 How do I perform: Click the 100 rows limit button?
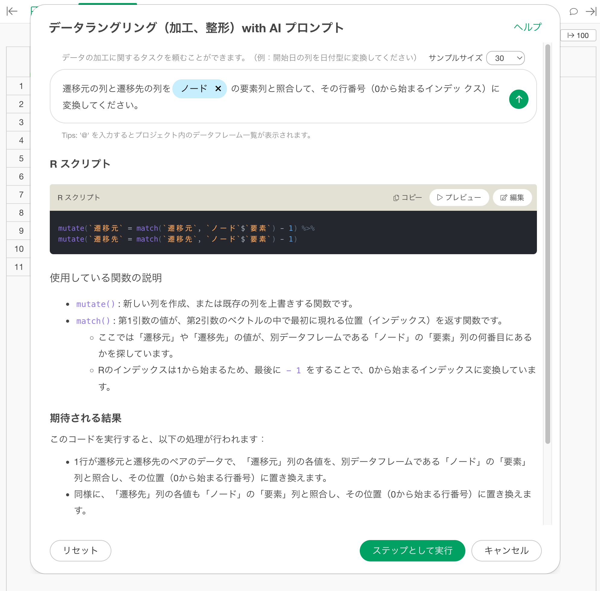[578, 35]
